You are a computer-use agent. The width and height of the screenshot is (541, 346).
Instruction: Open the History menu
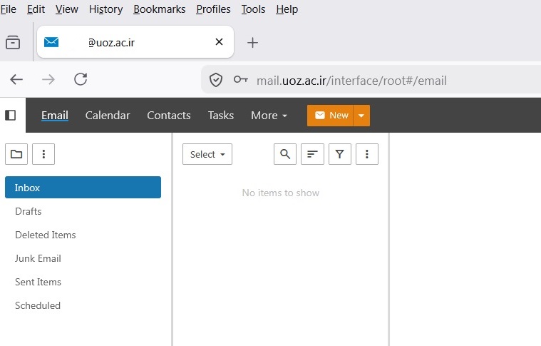[105, 9]
